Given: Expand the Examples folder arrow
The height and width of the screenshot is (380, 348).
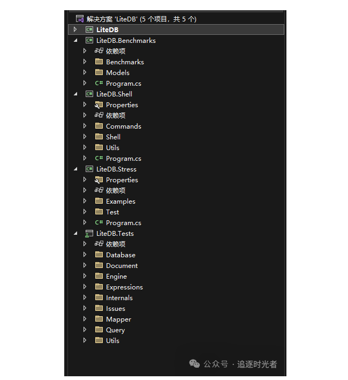Looking at the screenshot, I should [85, 201].
